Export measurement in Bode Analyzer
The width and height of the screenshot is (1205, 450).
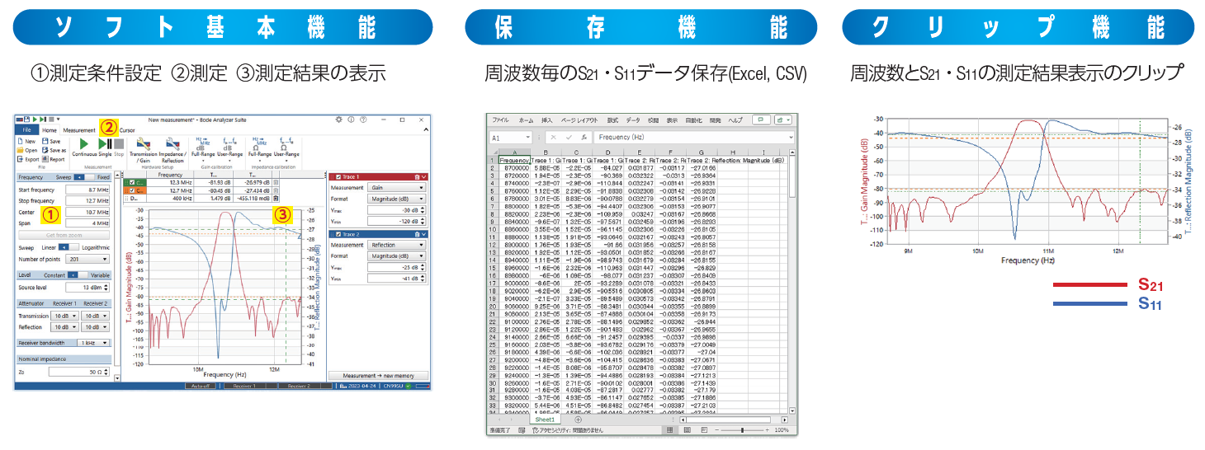[28, 159]
